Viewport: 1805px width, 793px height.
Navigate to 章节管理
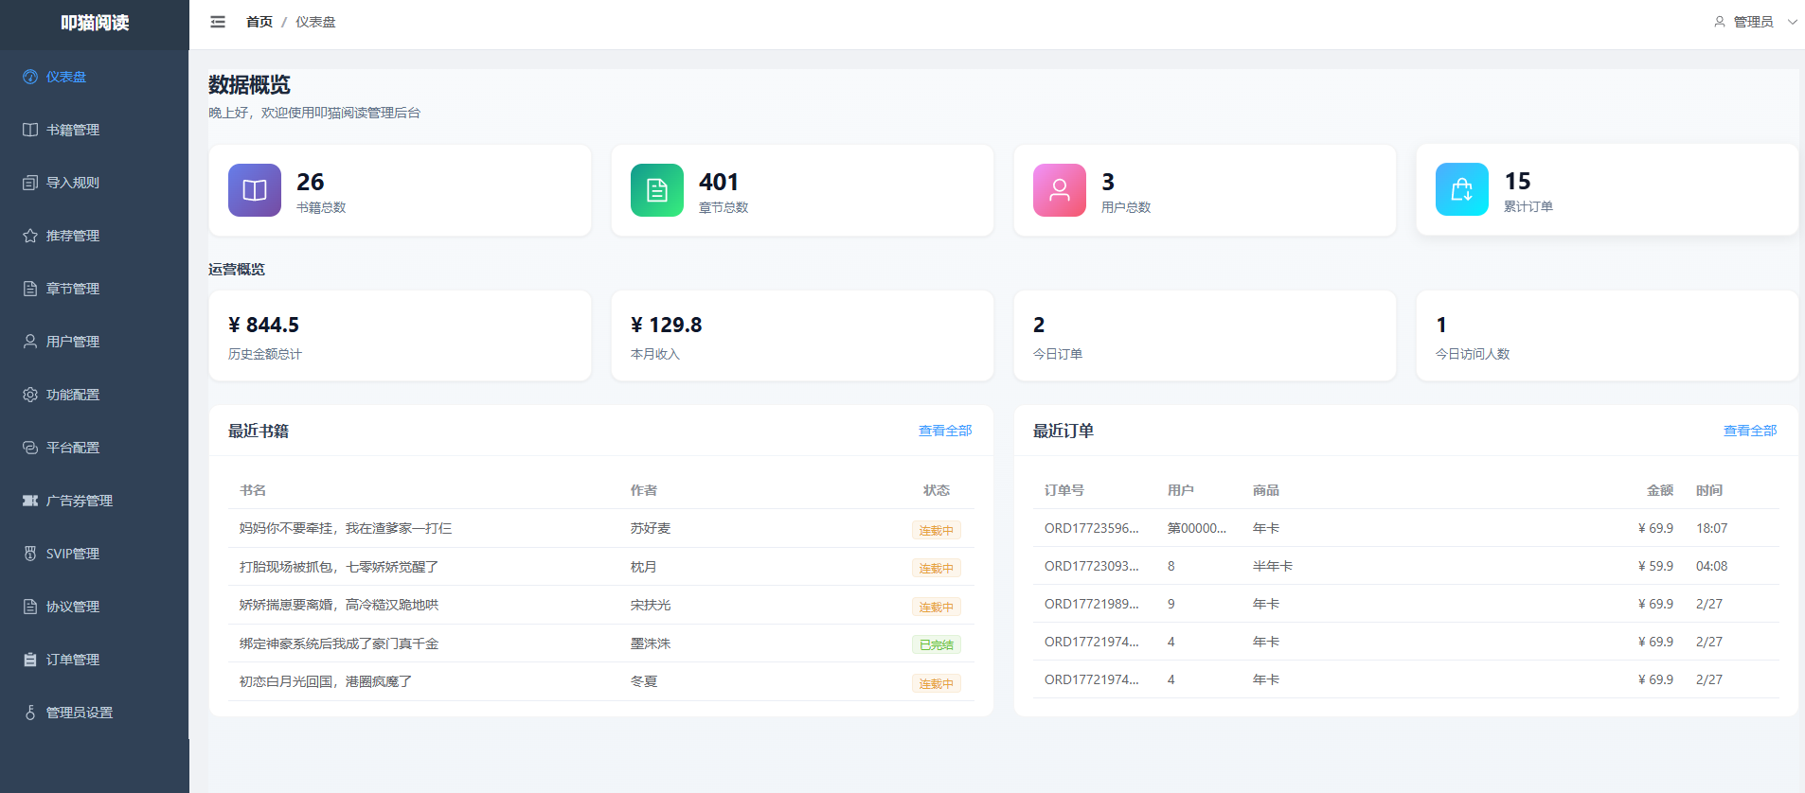tap(95, 289)
